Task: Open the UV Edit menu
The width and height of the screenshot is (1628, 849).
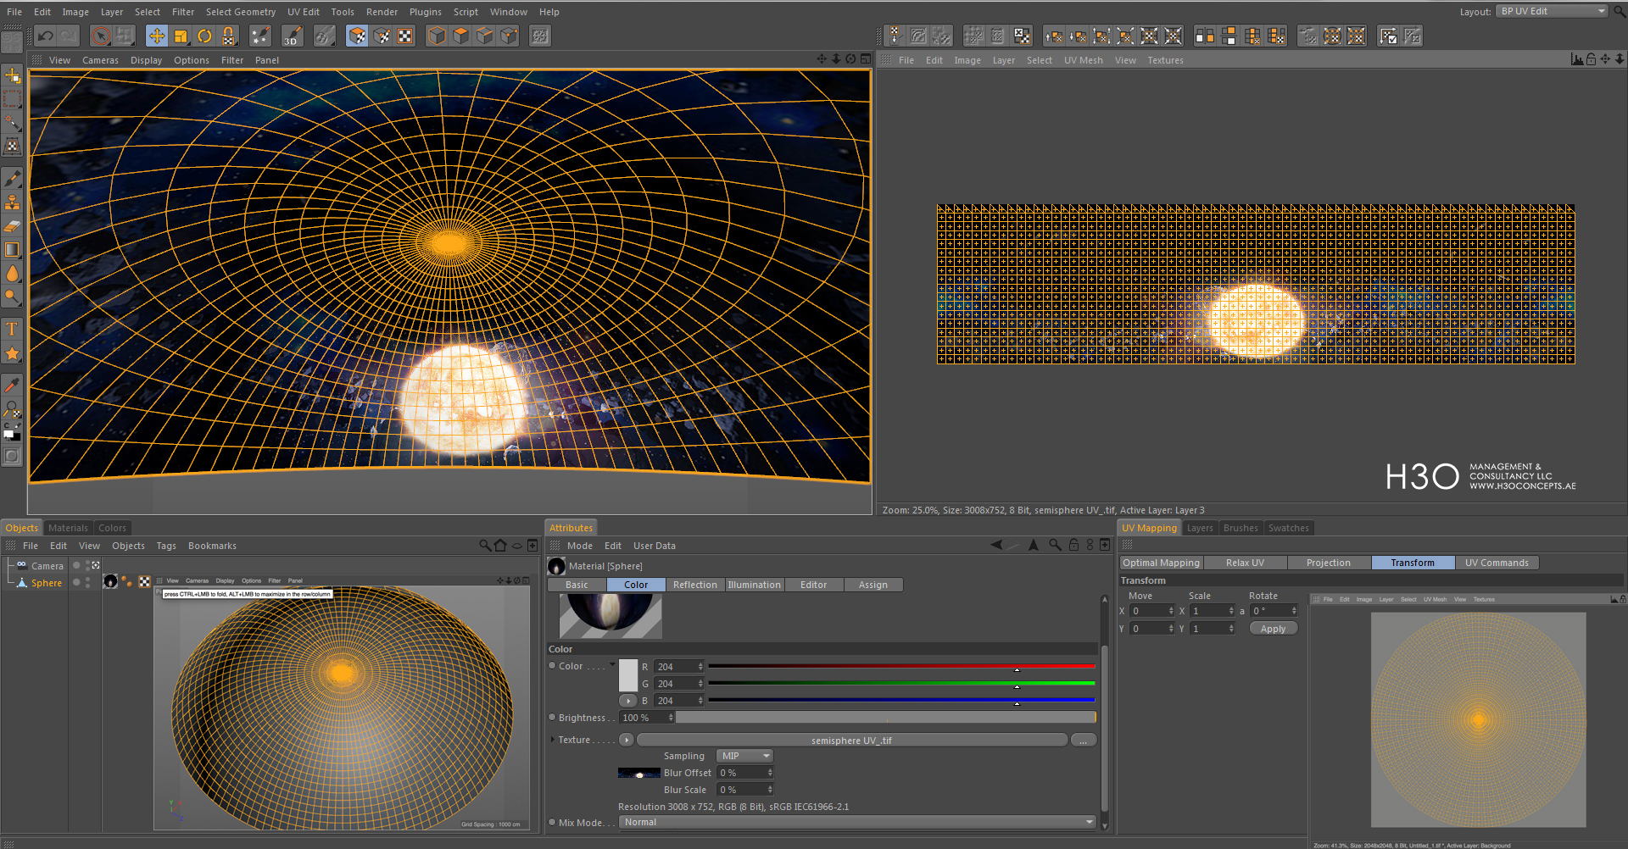Action: pyautogui.click(x=303, y=12)
